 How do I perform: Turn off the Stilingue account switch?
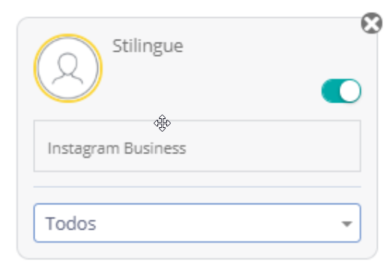341,91
